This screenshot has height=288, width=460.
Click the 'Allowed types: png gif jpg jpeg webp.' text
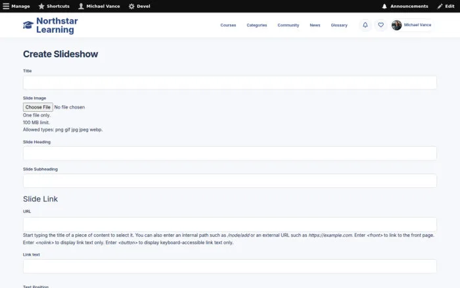pyautogui.click(x=63, y=130)
